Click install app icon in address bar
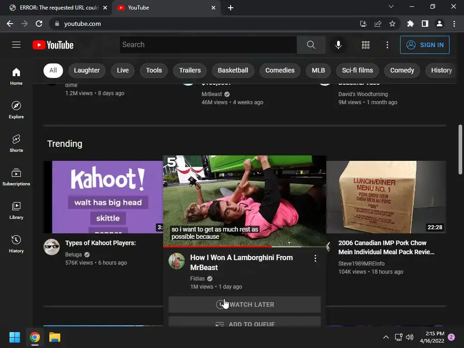Viewport: 464px width, 348px height. pyautogui.click(x=363, y=24)
